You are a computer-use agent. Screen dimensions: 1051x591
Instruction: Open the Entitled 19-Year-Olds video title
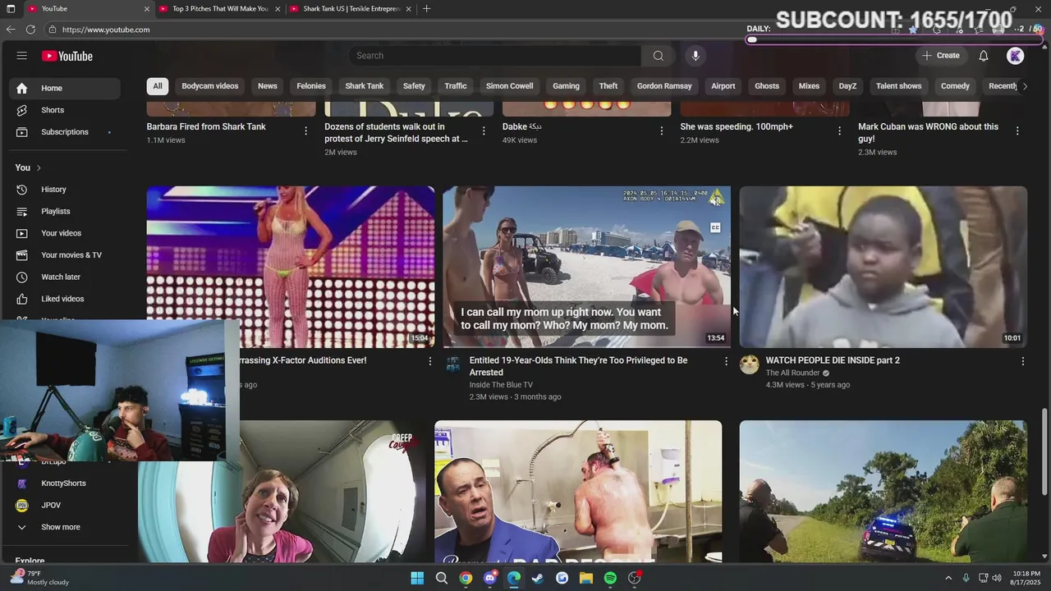pos(579,366)
